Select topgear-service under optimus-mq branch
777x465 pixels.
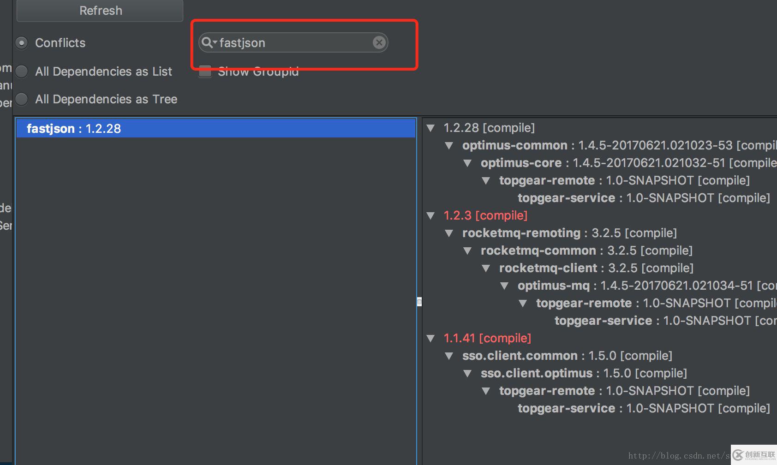(x=666, y=321)
